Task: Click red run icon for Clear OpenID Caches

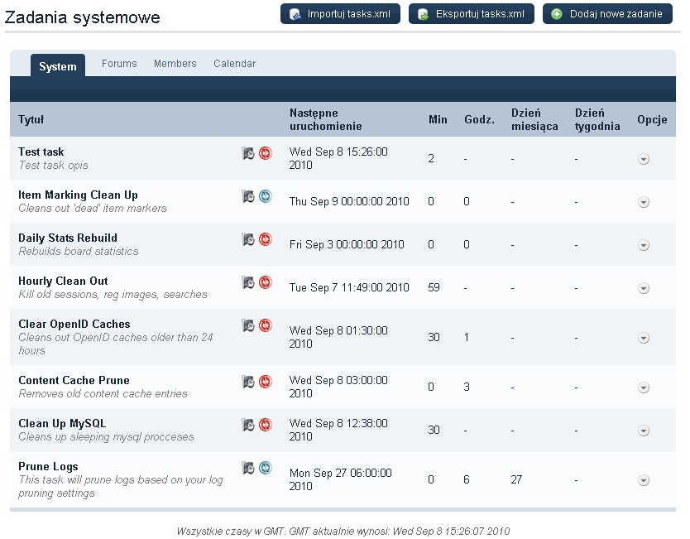Action: [x=265, y=325]
